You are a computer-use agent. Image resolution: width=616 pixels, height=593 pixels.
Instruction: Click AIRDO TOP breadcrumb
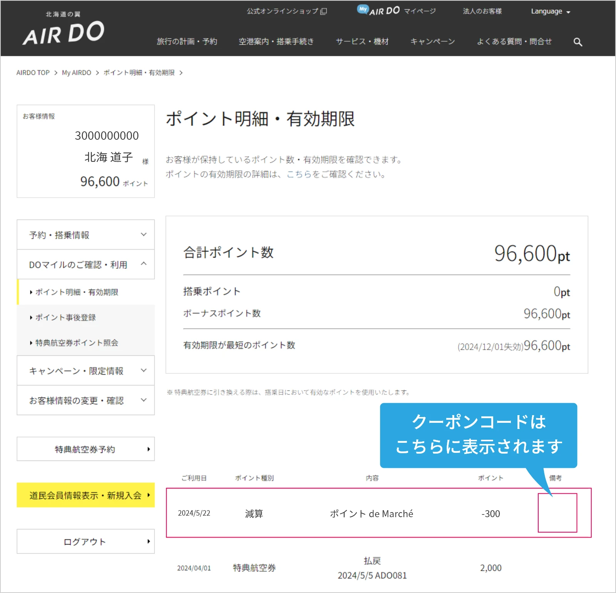(33, 73)
